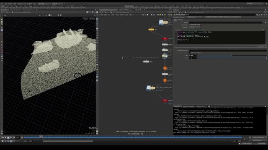
Task: Jump to the first frame in the playbar
Action: click(x=3, y=137)
